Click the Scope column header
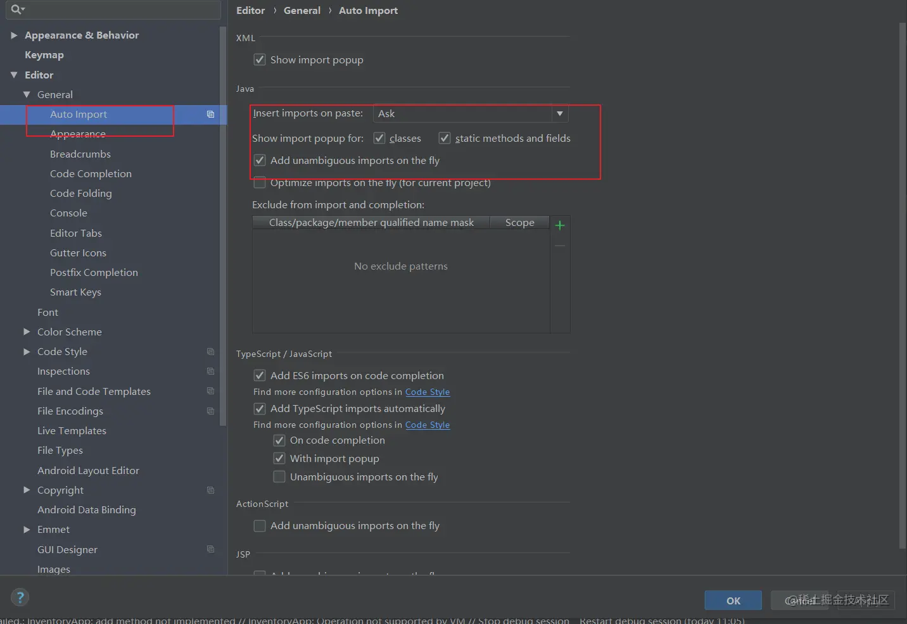 point(520,223)
